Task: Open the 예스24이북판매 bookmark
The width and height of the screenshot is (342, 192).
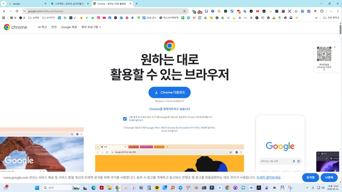Action: click(x=169, y=18)
